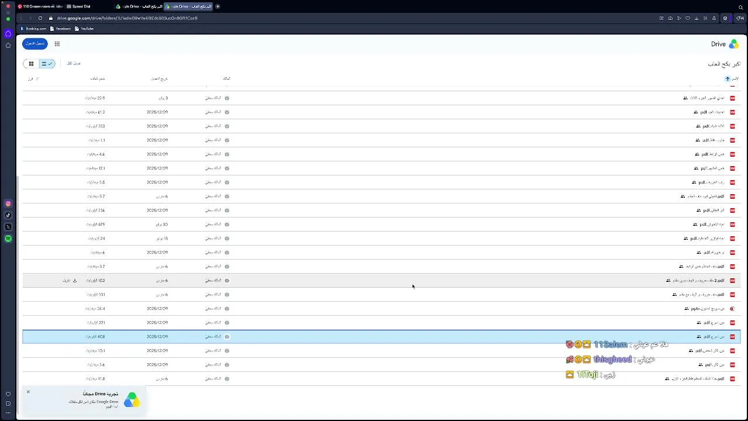Open the sidebar home icon
This screenshot has height=421, width=748.
(8, 33)
